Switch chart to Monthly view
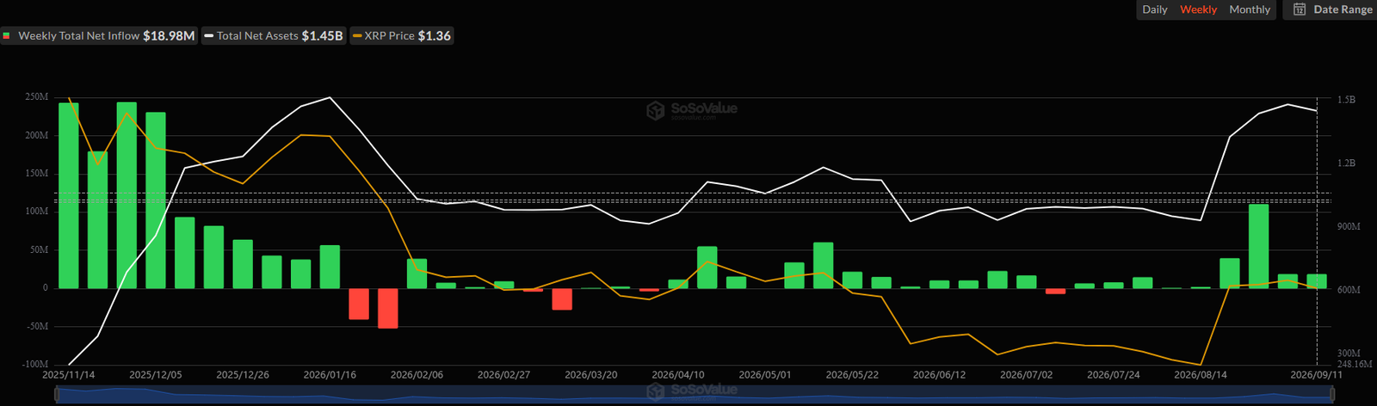Screen dimensions: 1377x406 pos(1250,9)
